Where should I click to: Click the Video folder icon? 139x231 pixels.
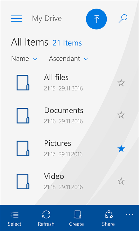[x=23, y=181]
